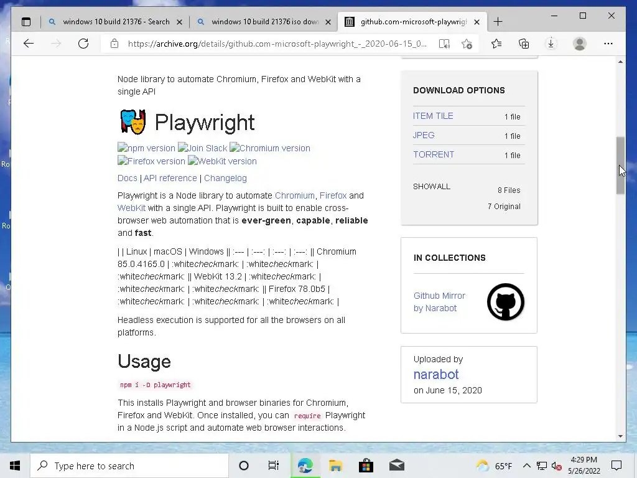
Task: Follow the Chromium link in the description
Action: (x=294, y=195)
